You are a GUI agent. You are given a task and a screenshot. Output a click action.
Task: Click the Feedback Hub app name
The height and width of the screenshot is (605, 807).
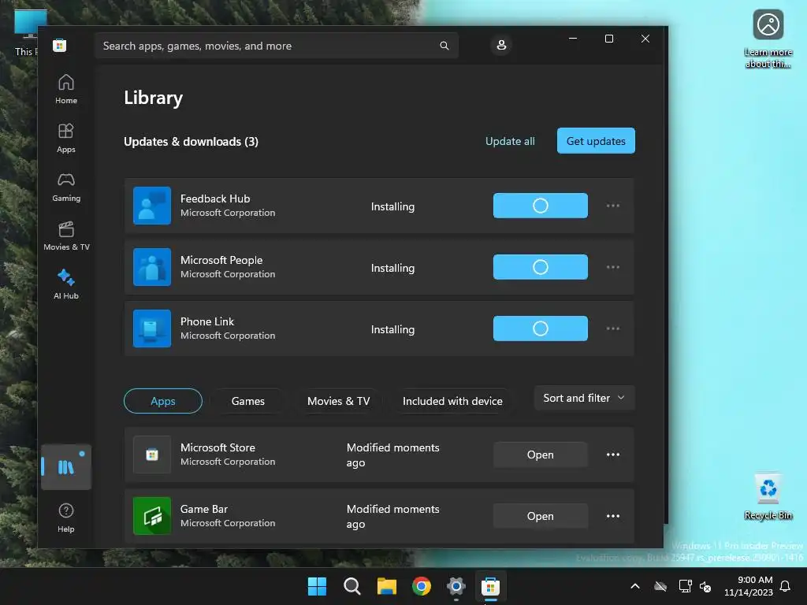click(x=215, y=199)
